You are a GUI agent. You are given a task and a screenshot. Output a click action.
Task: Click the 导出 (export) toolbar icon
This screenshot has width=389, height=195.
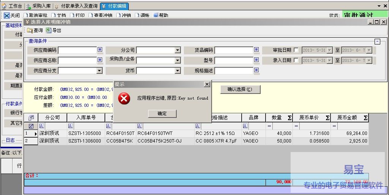tap(48, 30)
